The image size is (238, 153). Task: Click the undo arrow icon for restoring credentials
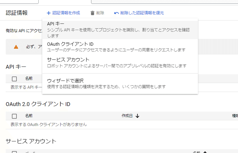tap(116, 13)
